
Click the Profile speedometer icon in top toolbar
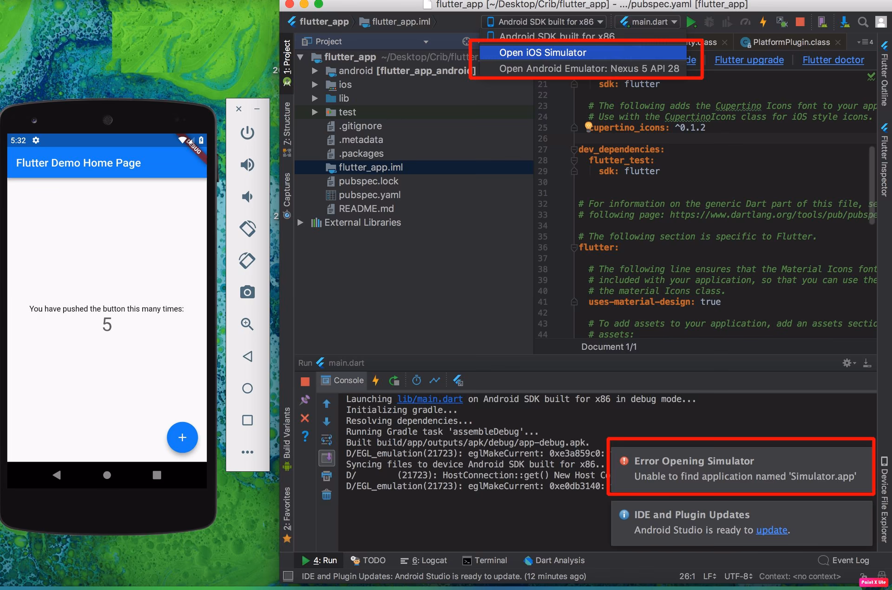point(745,22)
